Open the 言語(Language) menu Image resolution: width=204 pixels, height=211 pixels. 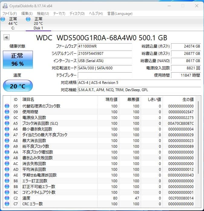click(x=120, y=13)
